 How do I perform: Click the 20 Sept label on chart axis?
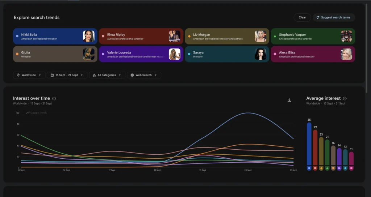tap(248, 170)
